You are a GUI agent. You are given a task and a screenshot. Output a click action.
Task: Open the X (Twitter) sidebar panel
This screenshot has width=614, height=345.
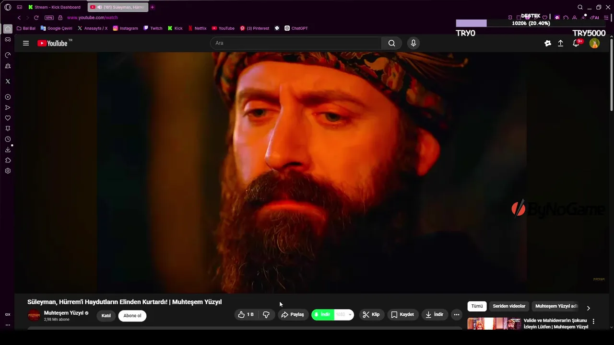click(x=8, y=81)
